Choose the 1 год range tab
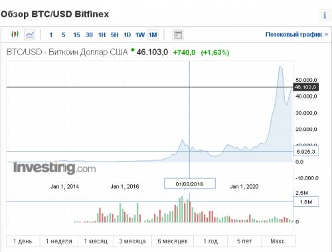 pos(210,241)
